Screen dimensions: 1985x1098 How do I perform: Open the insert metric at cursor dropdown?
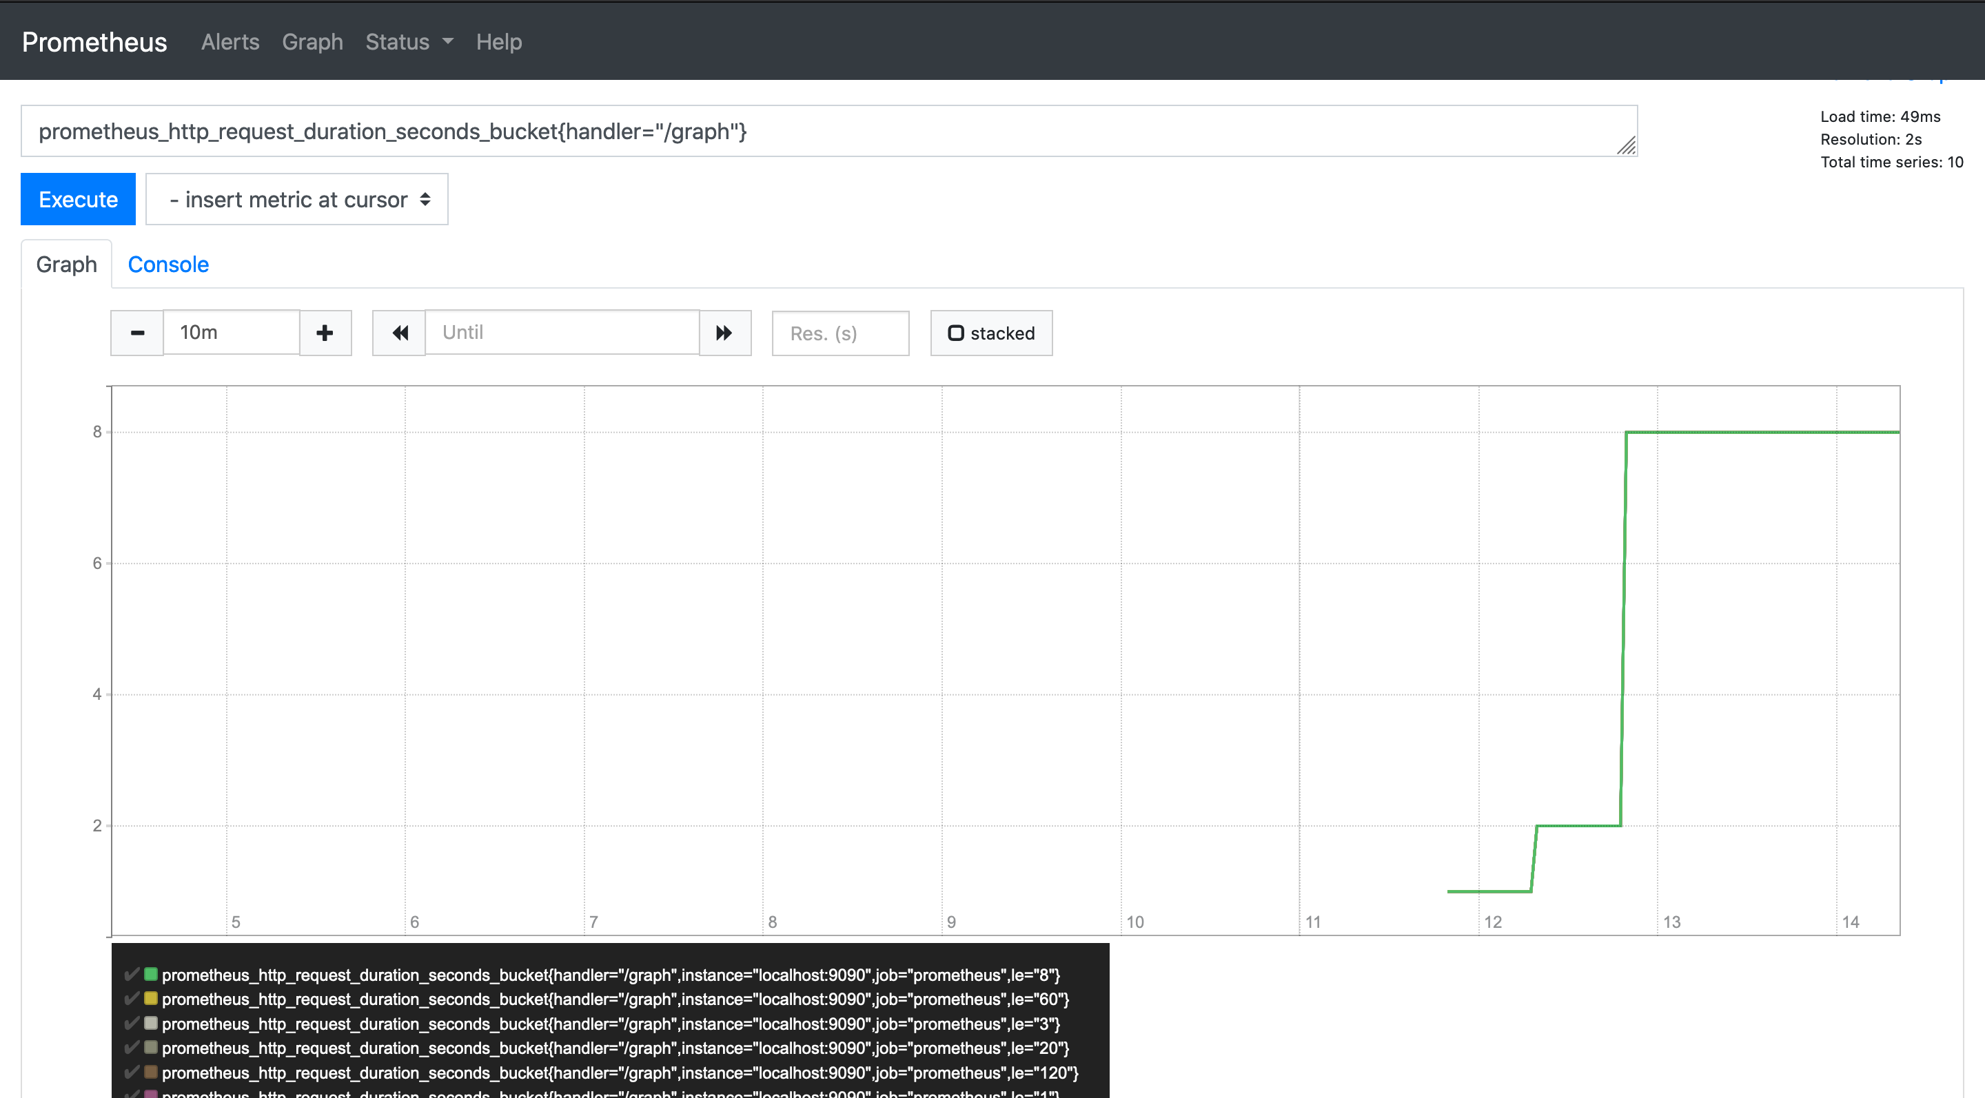pyautogui.click(x=296, y=200)
